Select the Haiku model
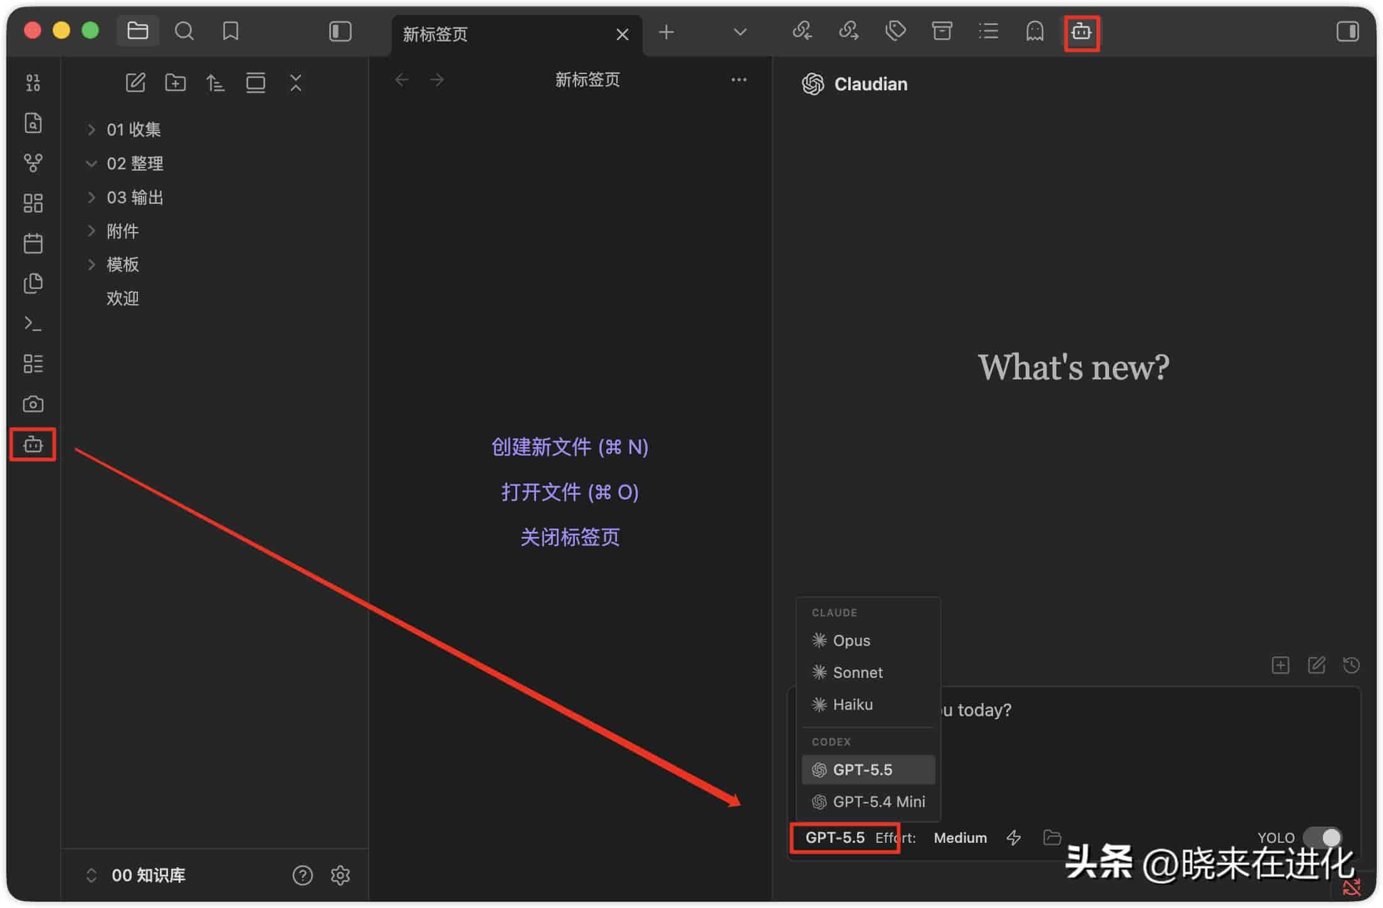 pyautogui.click(x=868, y=704)
